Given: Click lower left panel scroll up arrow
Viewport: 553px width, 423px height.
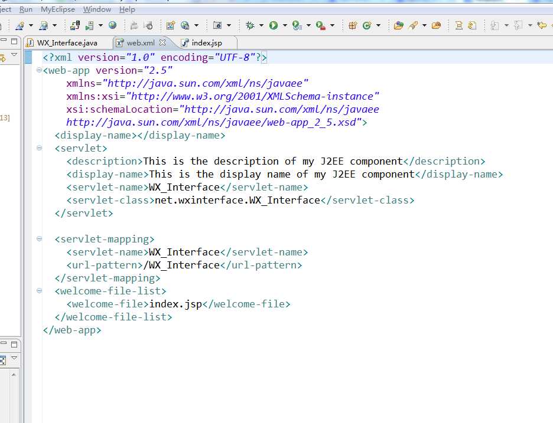Looking at the screenshot, I should (x=14, y=375).
